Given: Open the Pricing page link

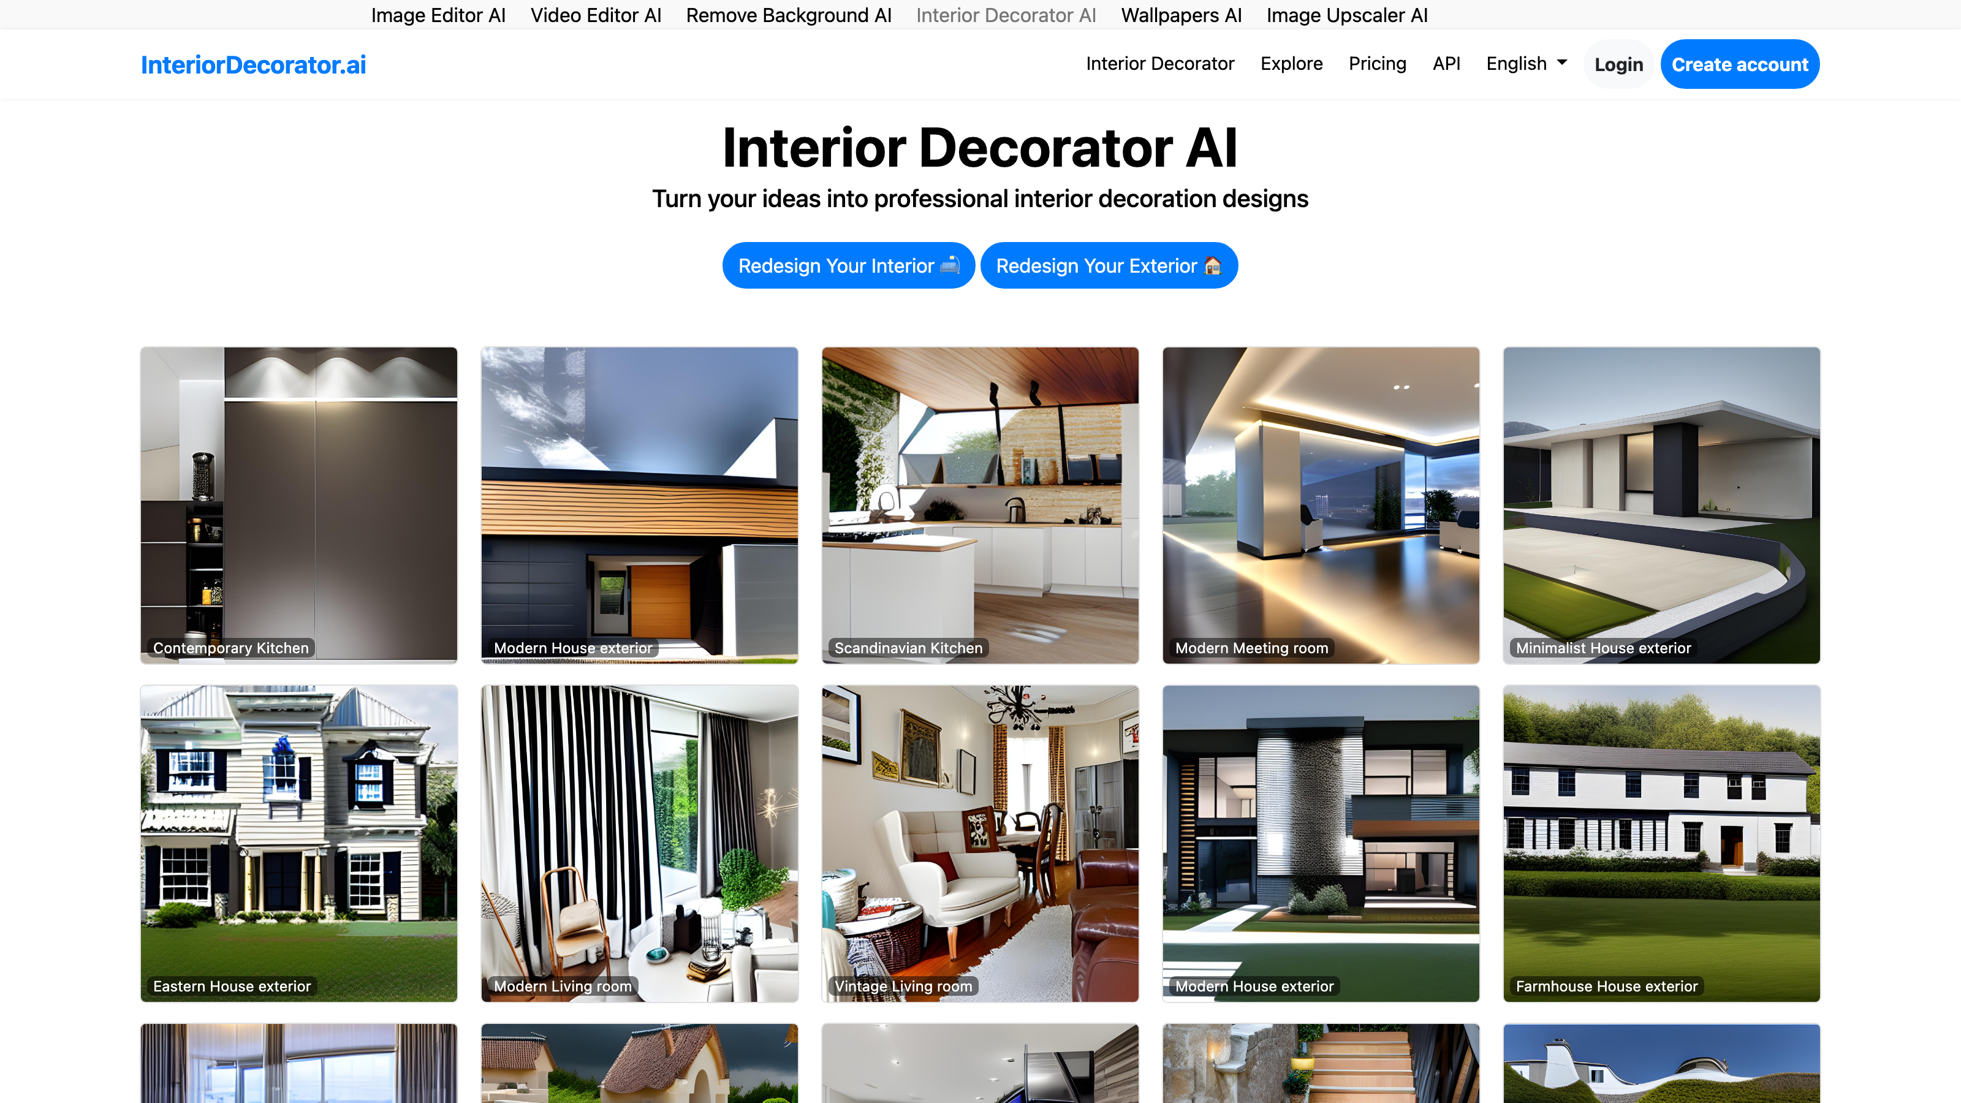Looking at the screenshot, I should 1376,63.
